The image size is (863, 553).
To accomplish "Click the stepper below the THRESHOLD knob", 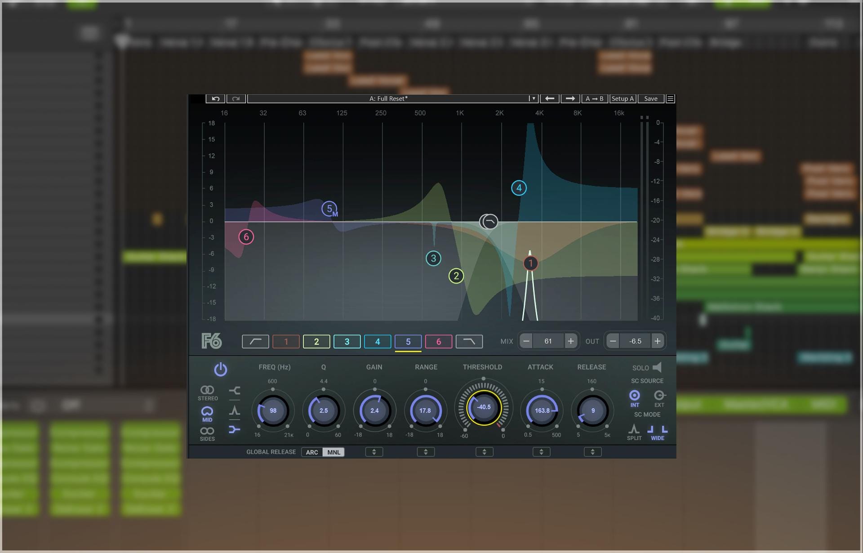I will tap(485, 452).
